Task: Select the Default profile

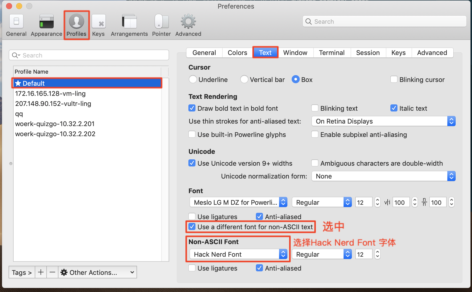Action: (x=87, y=83)
